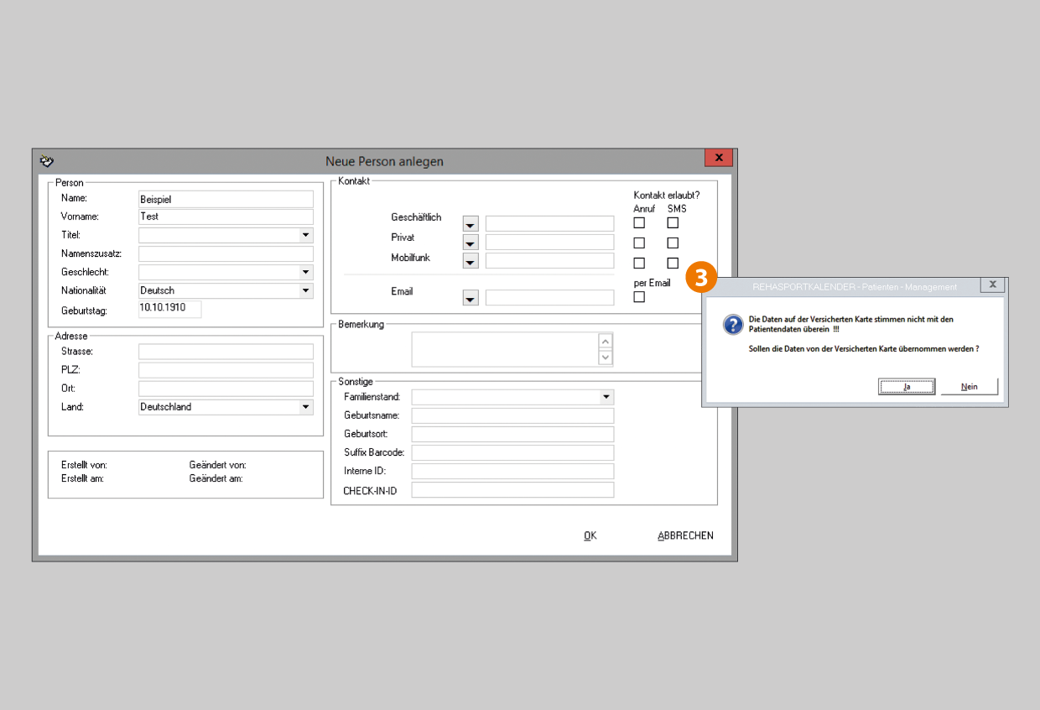Viewport: 1040px width, 710px height.
Task: Click ABBRECHEN to cancel the form
Action: tap(685, 535)
